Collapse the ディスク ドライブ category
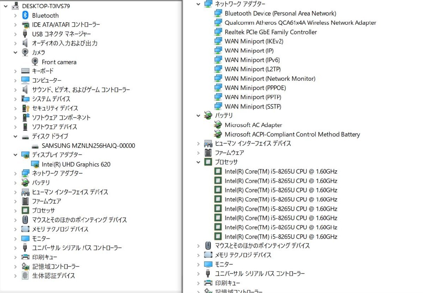 (x=15, y=136)
